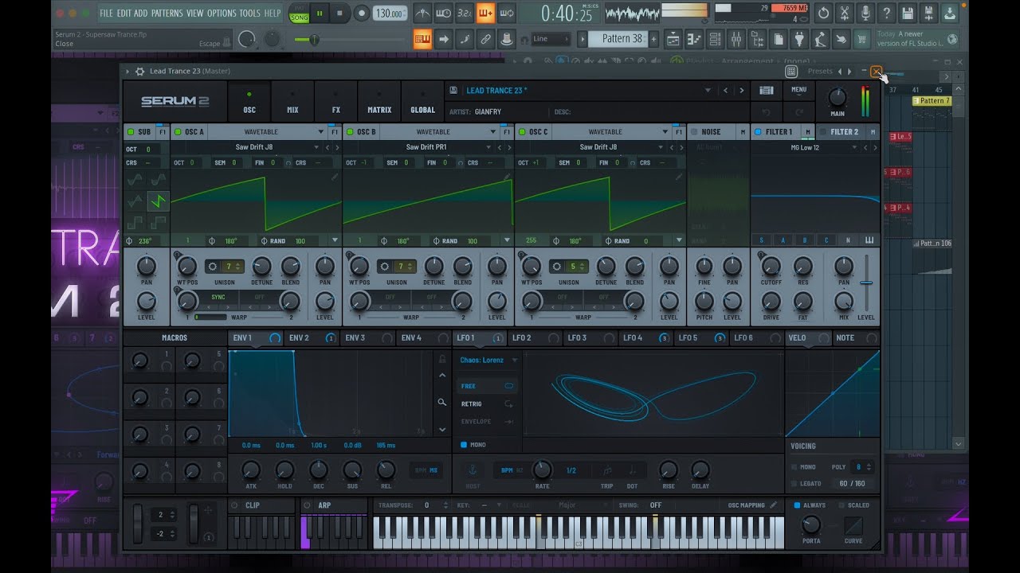Click the OSC A unison gear icon

click(213, 267)
